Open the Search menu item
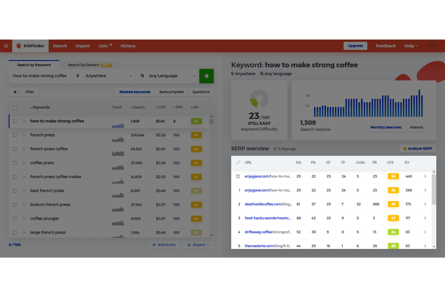The width and height of the screenshot is (445, 297). point(60,46)
